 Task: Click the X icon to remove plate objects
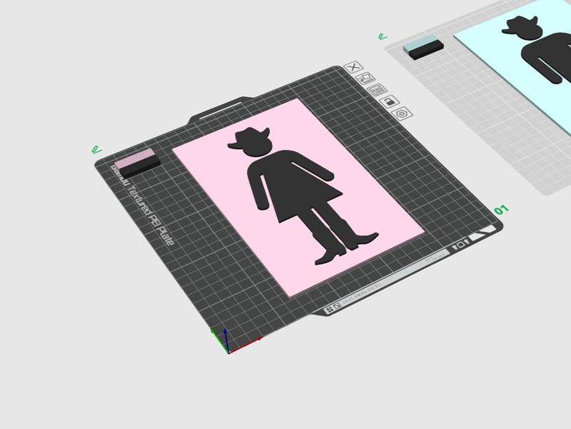(x=353, y=67)
